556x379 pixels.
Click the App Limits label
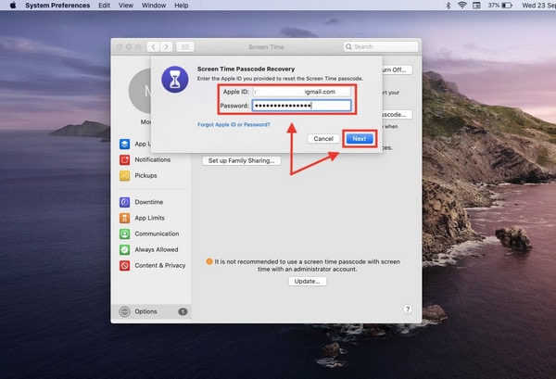pos(149,218)
